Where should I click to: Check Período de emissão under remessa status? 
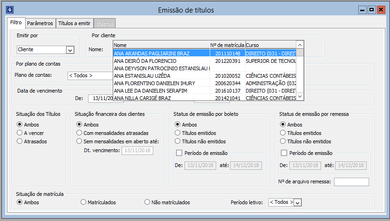click(285, 153)
